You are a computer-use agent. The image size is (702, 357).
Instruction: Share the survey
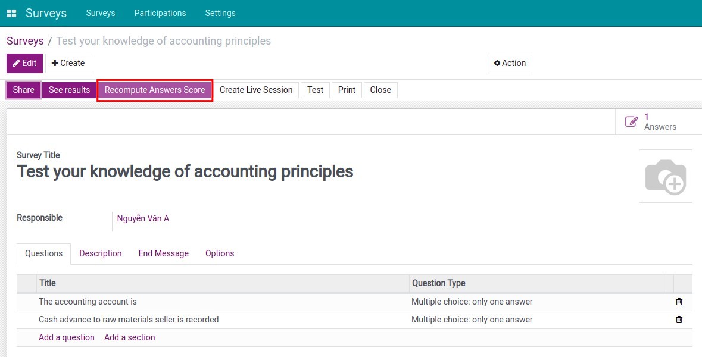click(24, 90)
